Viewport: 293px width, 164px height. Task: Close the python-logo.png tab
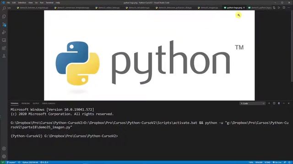click(244, 8)
